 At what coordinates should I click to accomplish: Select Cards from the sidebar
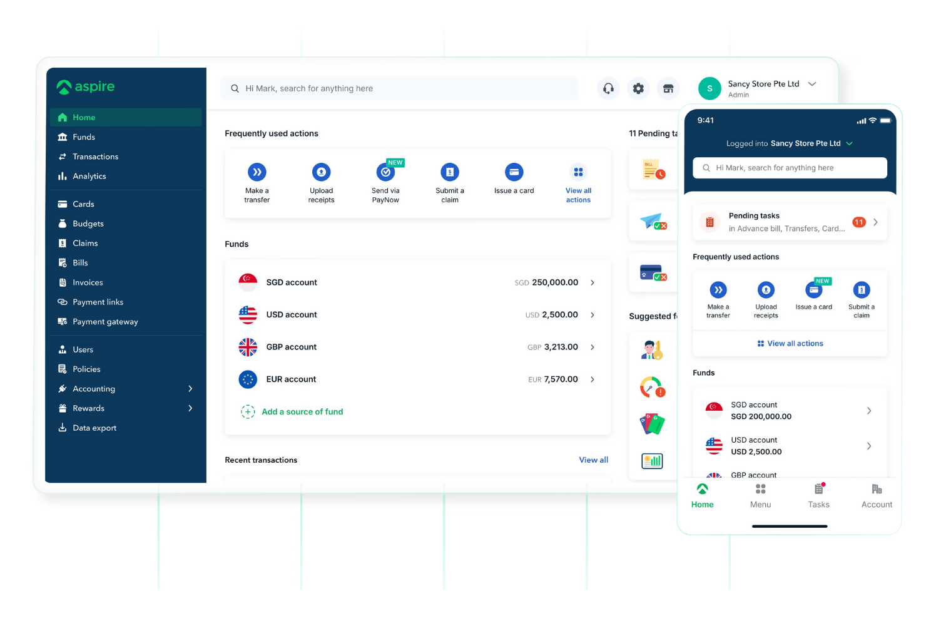82,203
